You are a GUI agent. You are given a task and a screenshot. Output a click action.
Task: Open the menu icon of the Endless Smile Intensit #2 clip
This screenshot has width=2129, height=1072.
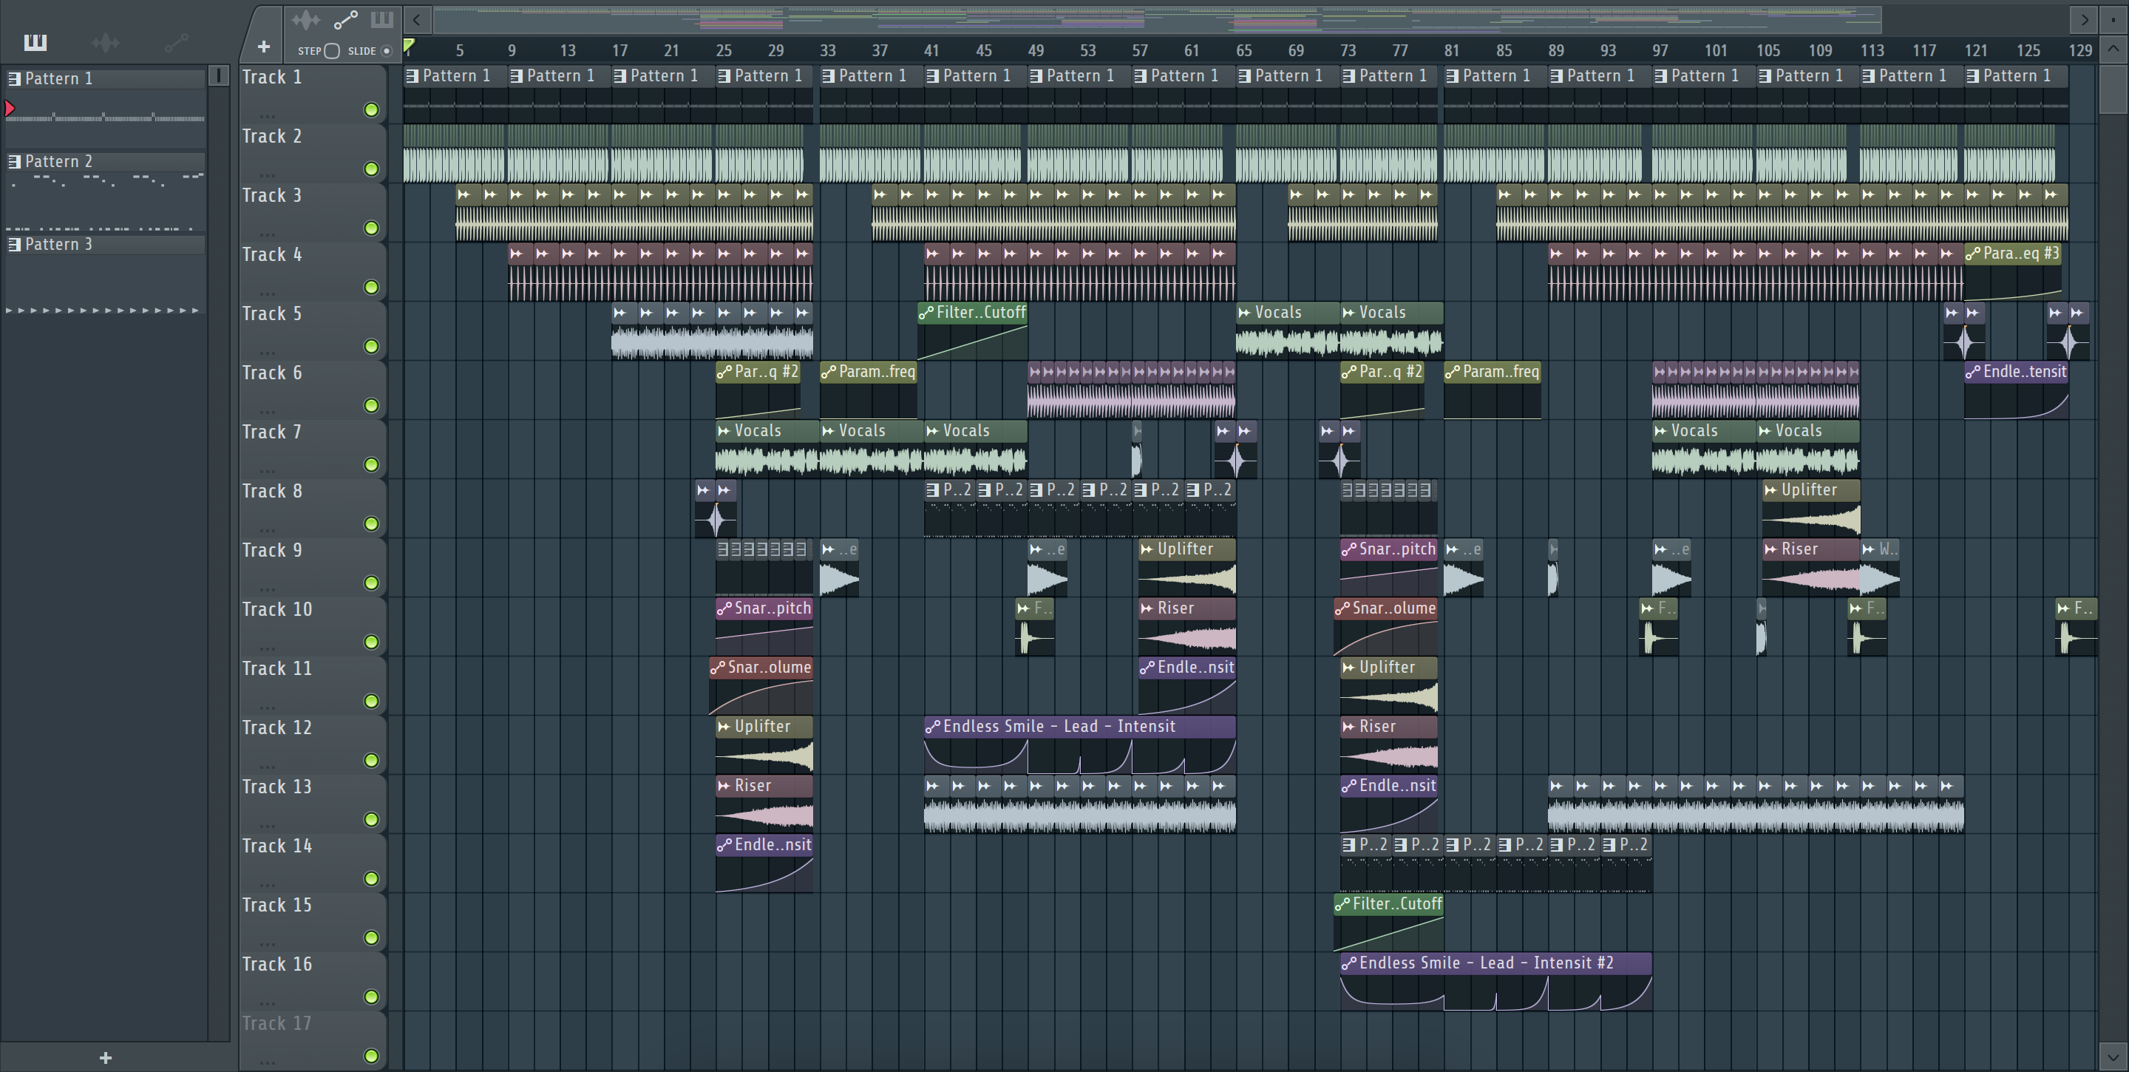(x=1350, y=963)
